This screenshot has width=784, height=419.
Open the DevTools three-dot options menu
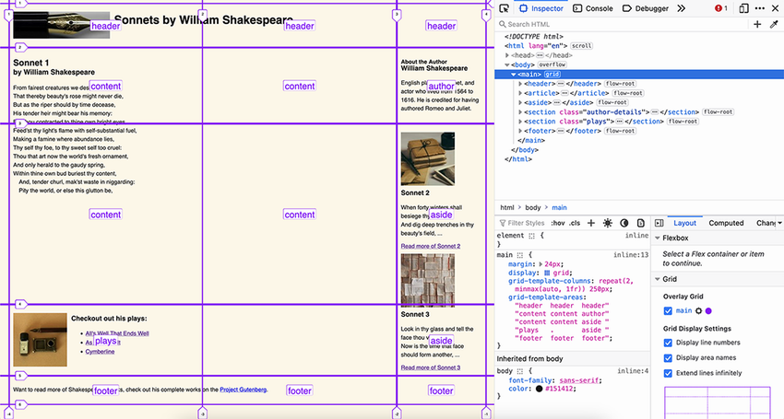759,8
